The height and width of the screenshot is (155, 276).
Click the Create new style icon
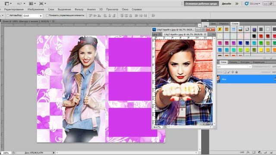271,58
